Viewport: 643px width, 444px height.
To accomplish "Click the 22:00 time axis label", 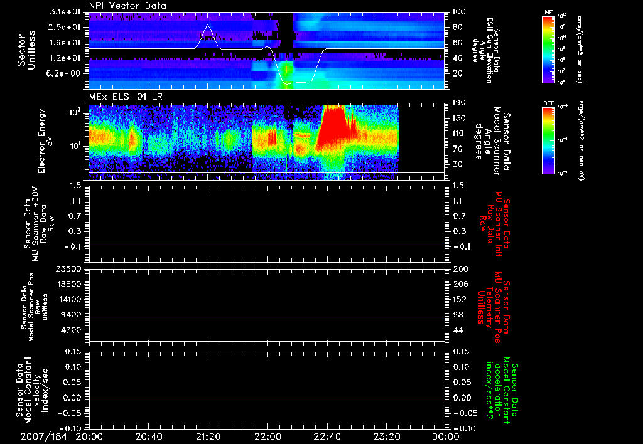I will 267,437.
